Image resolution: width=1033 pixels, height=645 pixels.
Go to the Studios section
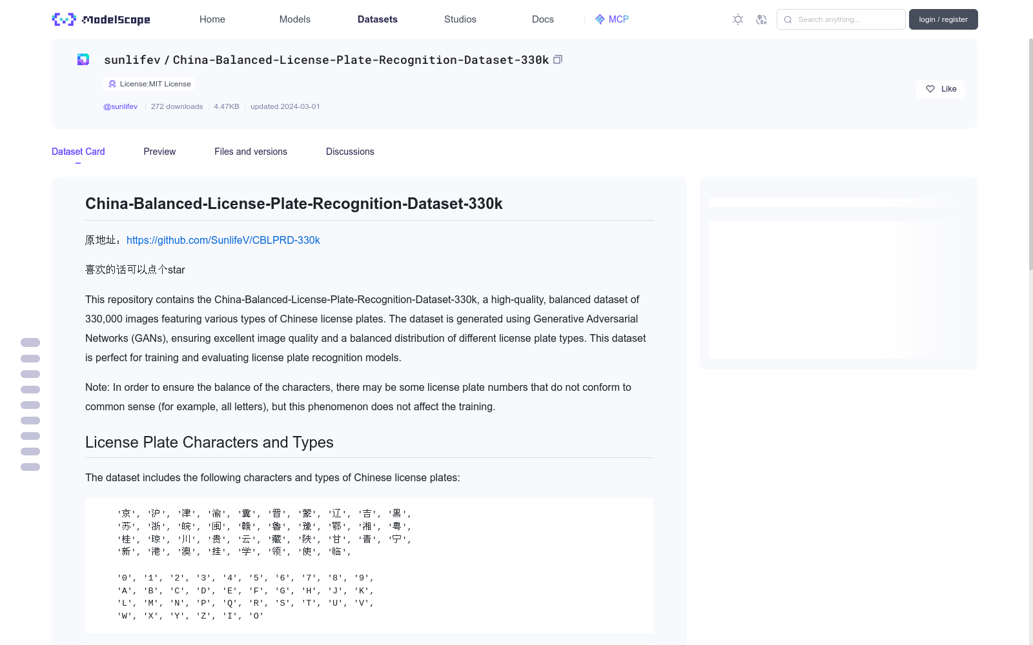[460, 19]
